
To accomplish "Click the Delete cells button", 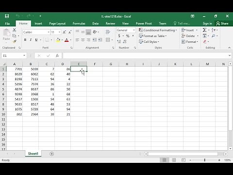I will coord(188,36).
